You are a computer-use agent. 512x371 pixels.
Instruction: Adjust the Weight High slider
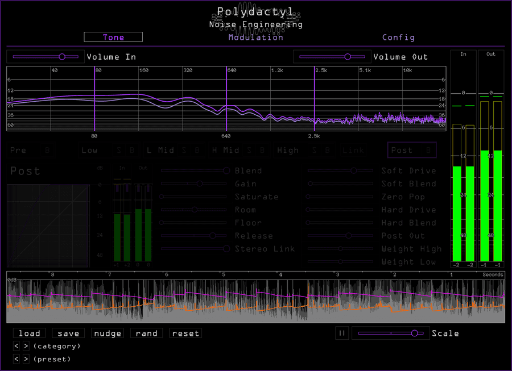(340, 249)
